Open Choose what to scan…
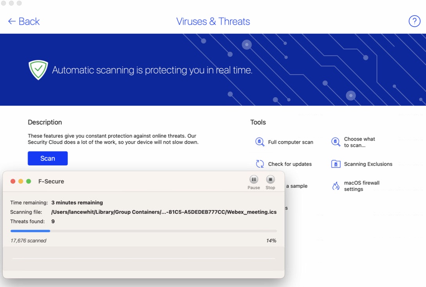 (359, 142)
